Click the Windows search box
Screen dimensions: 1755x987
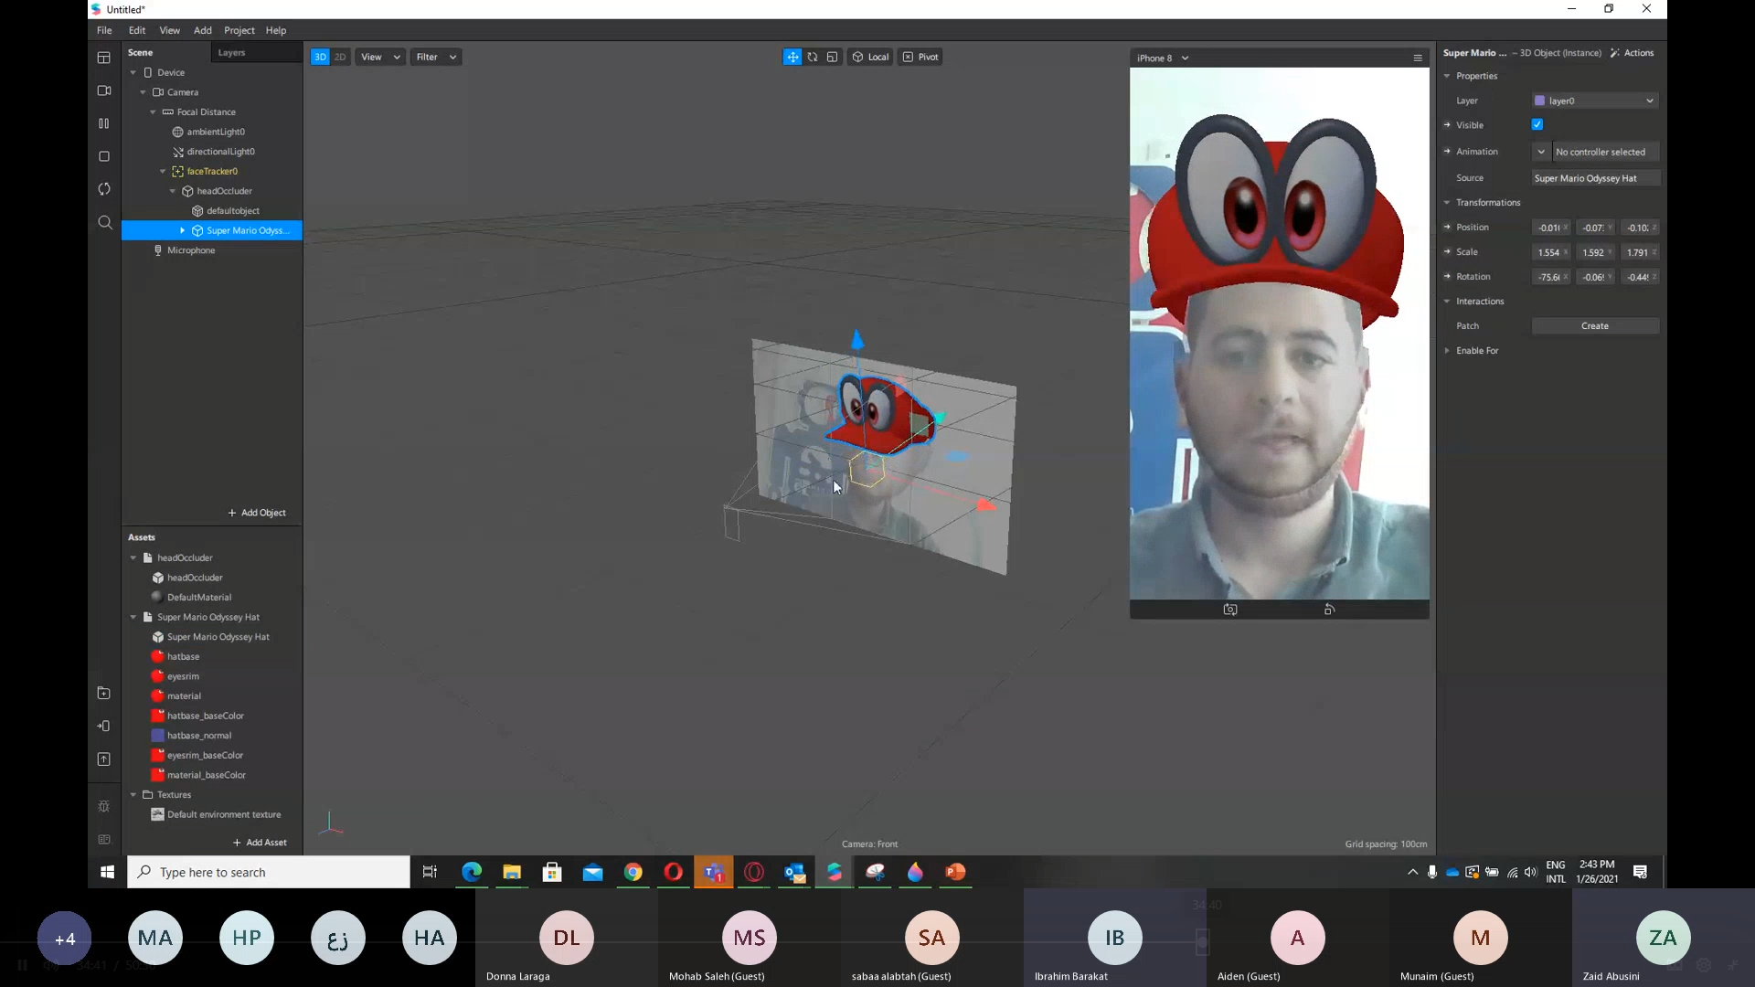269,873
